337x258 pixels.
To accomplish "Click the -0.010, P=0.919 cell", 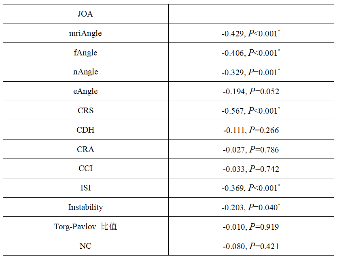I will coord(251,227).
